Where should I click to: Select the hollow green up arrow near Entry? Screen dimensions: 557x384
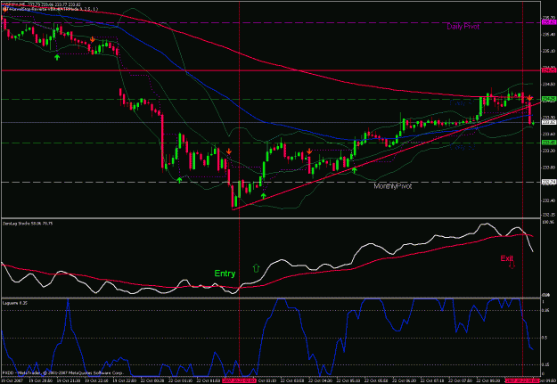256,268
